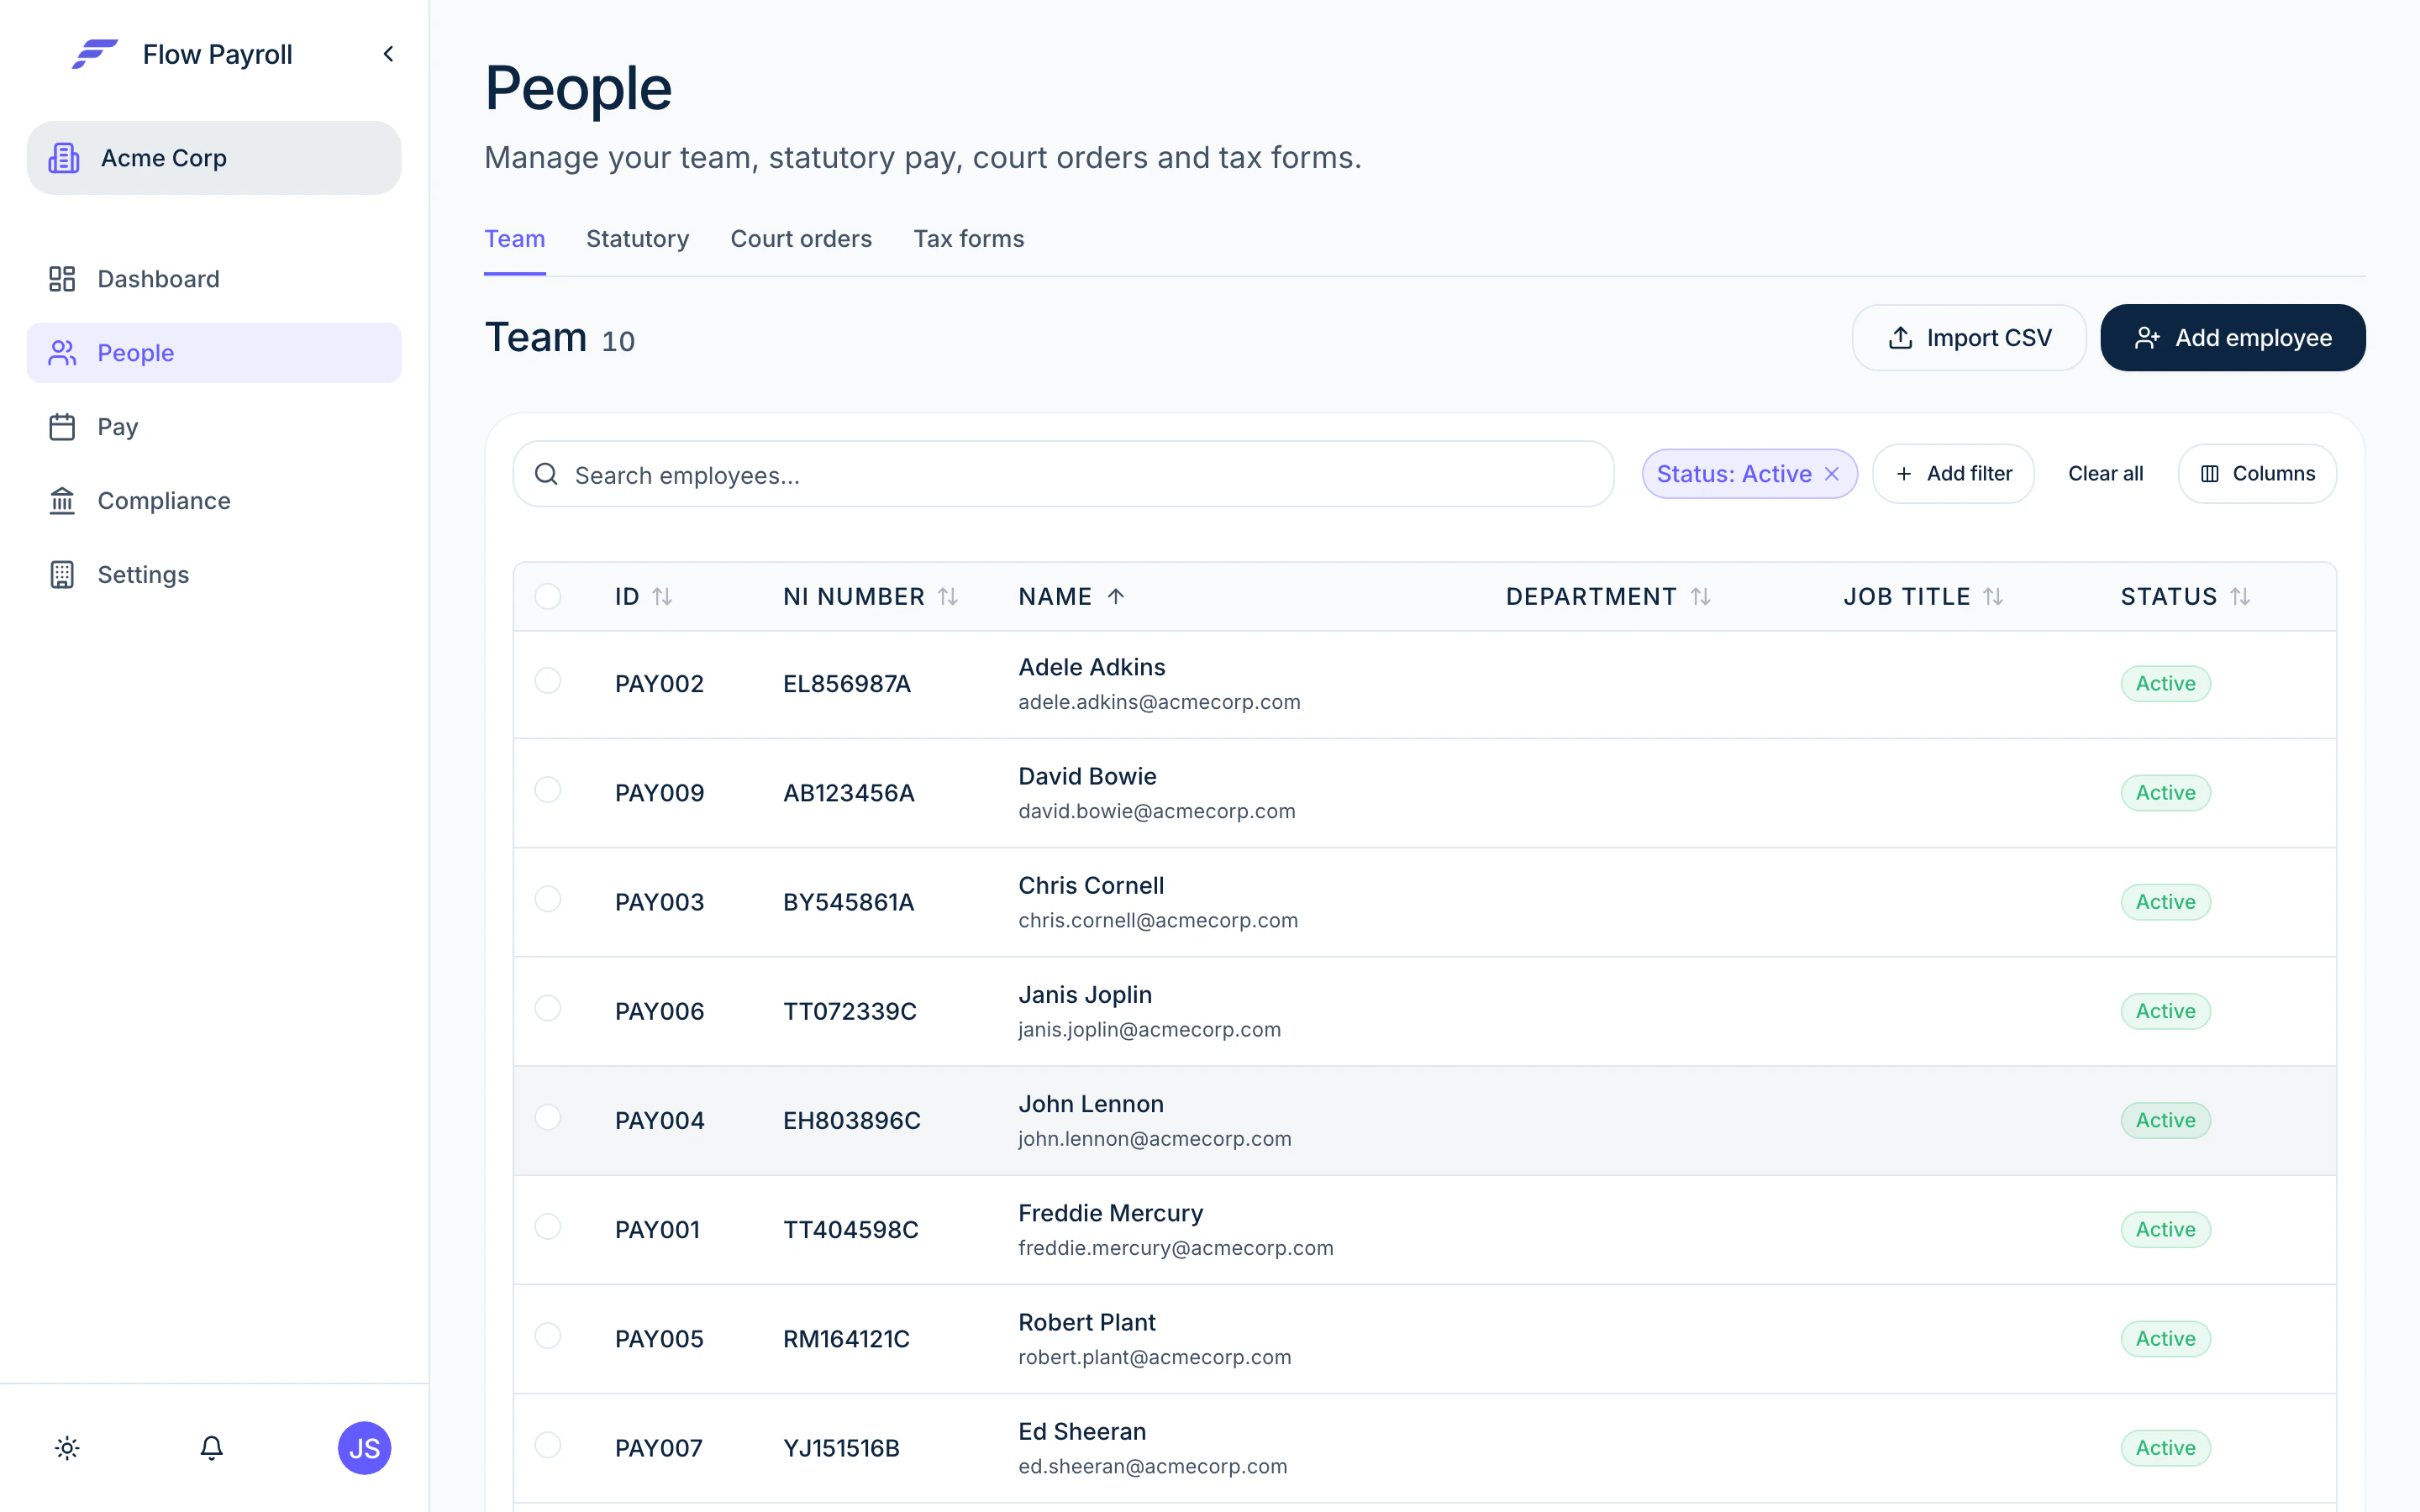Select the John Lennon row checkbox

click(548, 1117)
